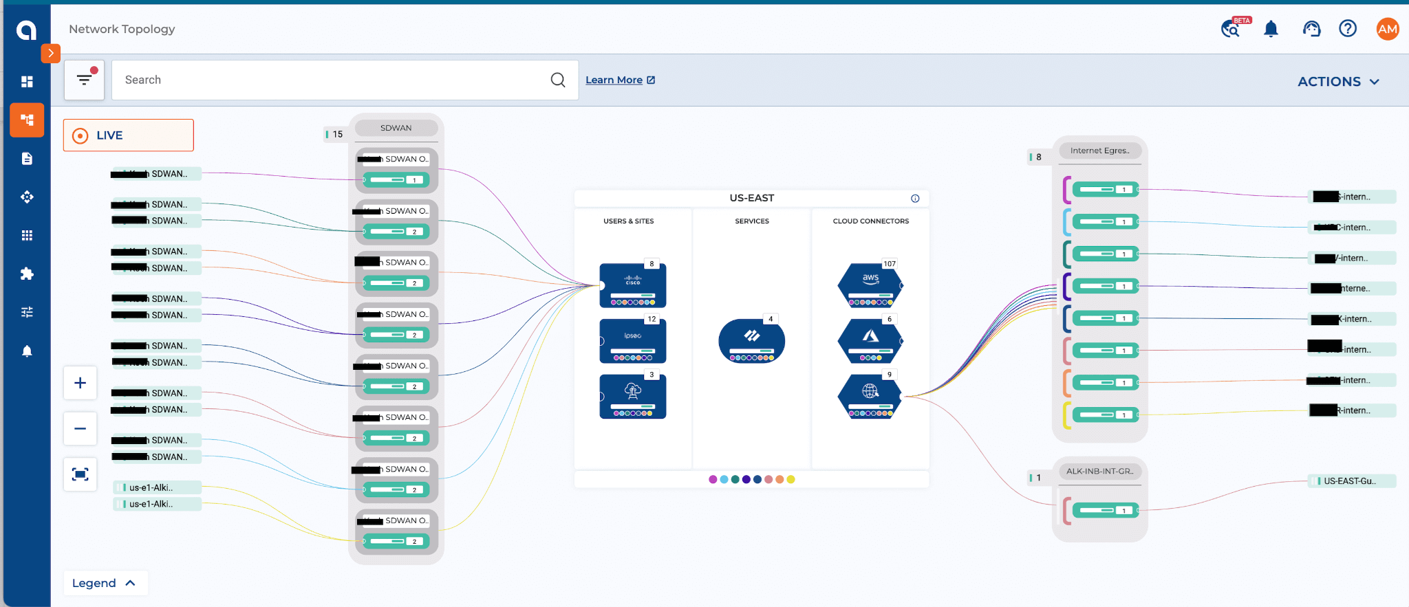Click the US-EAST region title
Image resolution: width=1409 pixels, height=607 pixels.
752,198
